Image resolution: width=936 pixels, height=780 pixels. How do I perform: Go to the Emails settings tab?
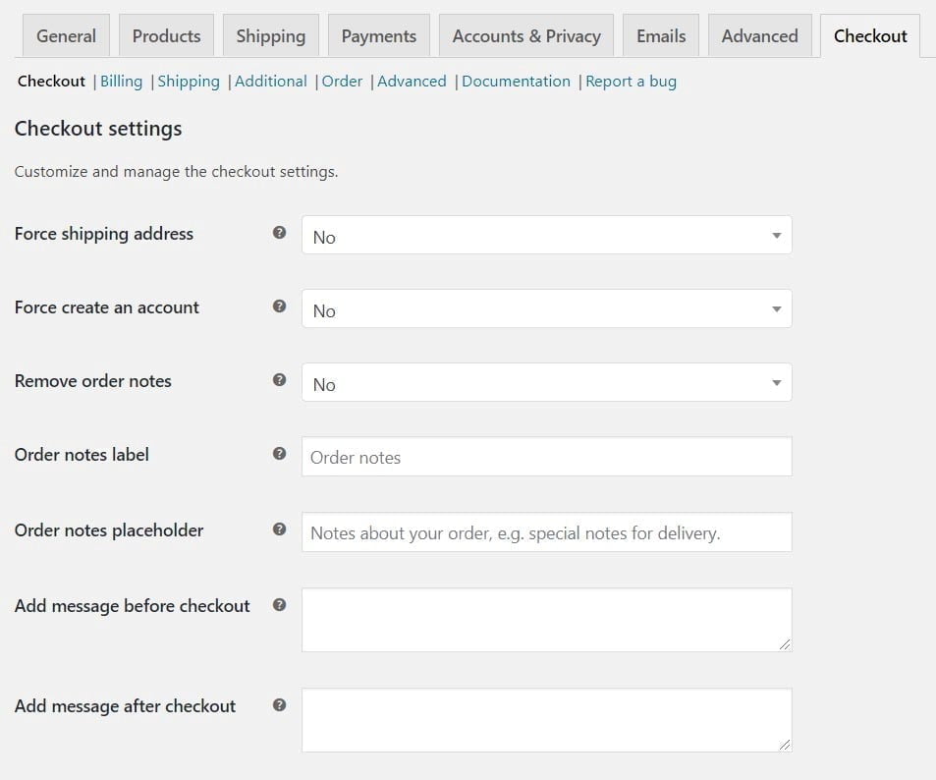point(660,36)
